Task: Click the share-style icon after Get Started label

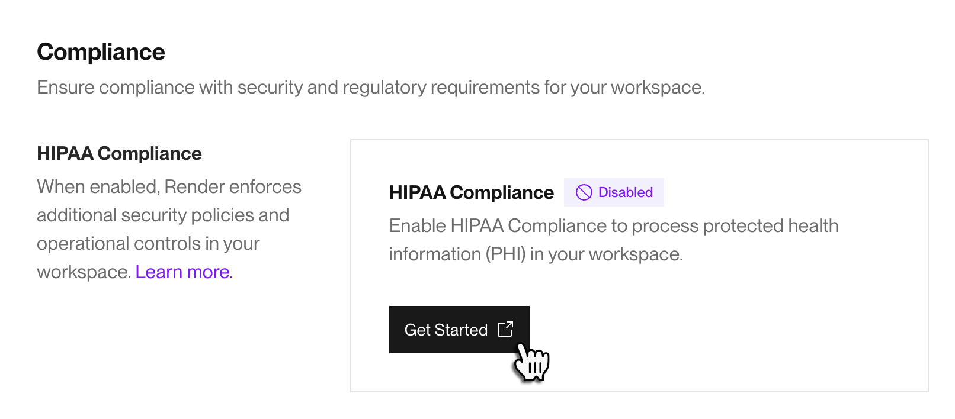Action: click(505, 330)
